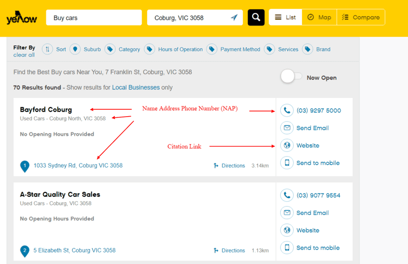Toggle the Now Open switch

[291, 77]
